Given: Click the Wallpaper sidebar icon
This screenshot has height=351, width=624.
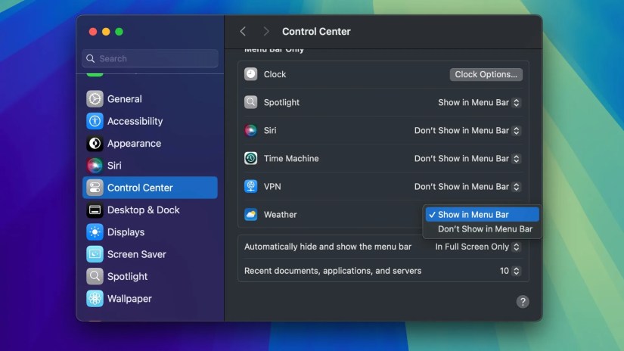Looking at the screenshot, I should pos(95,299).
